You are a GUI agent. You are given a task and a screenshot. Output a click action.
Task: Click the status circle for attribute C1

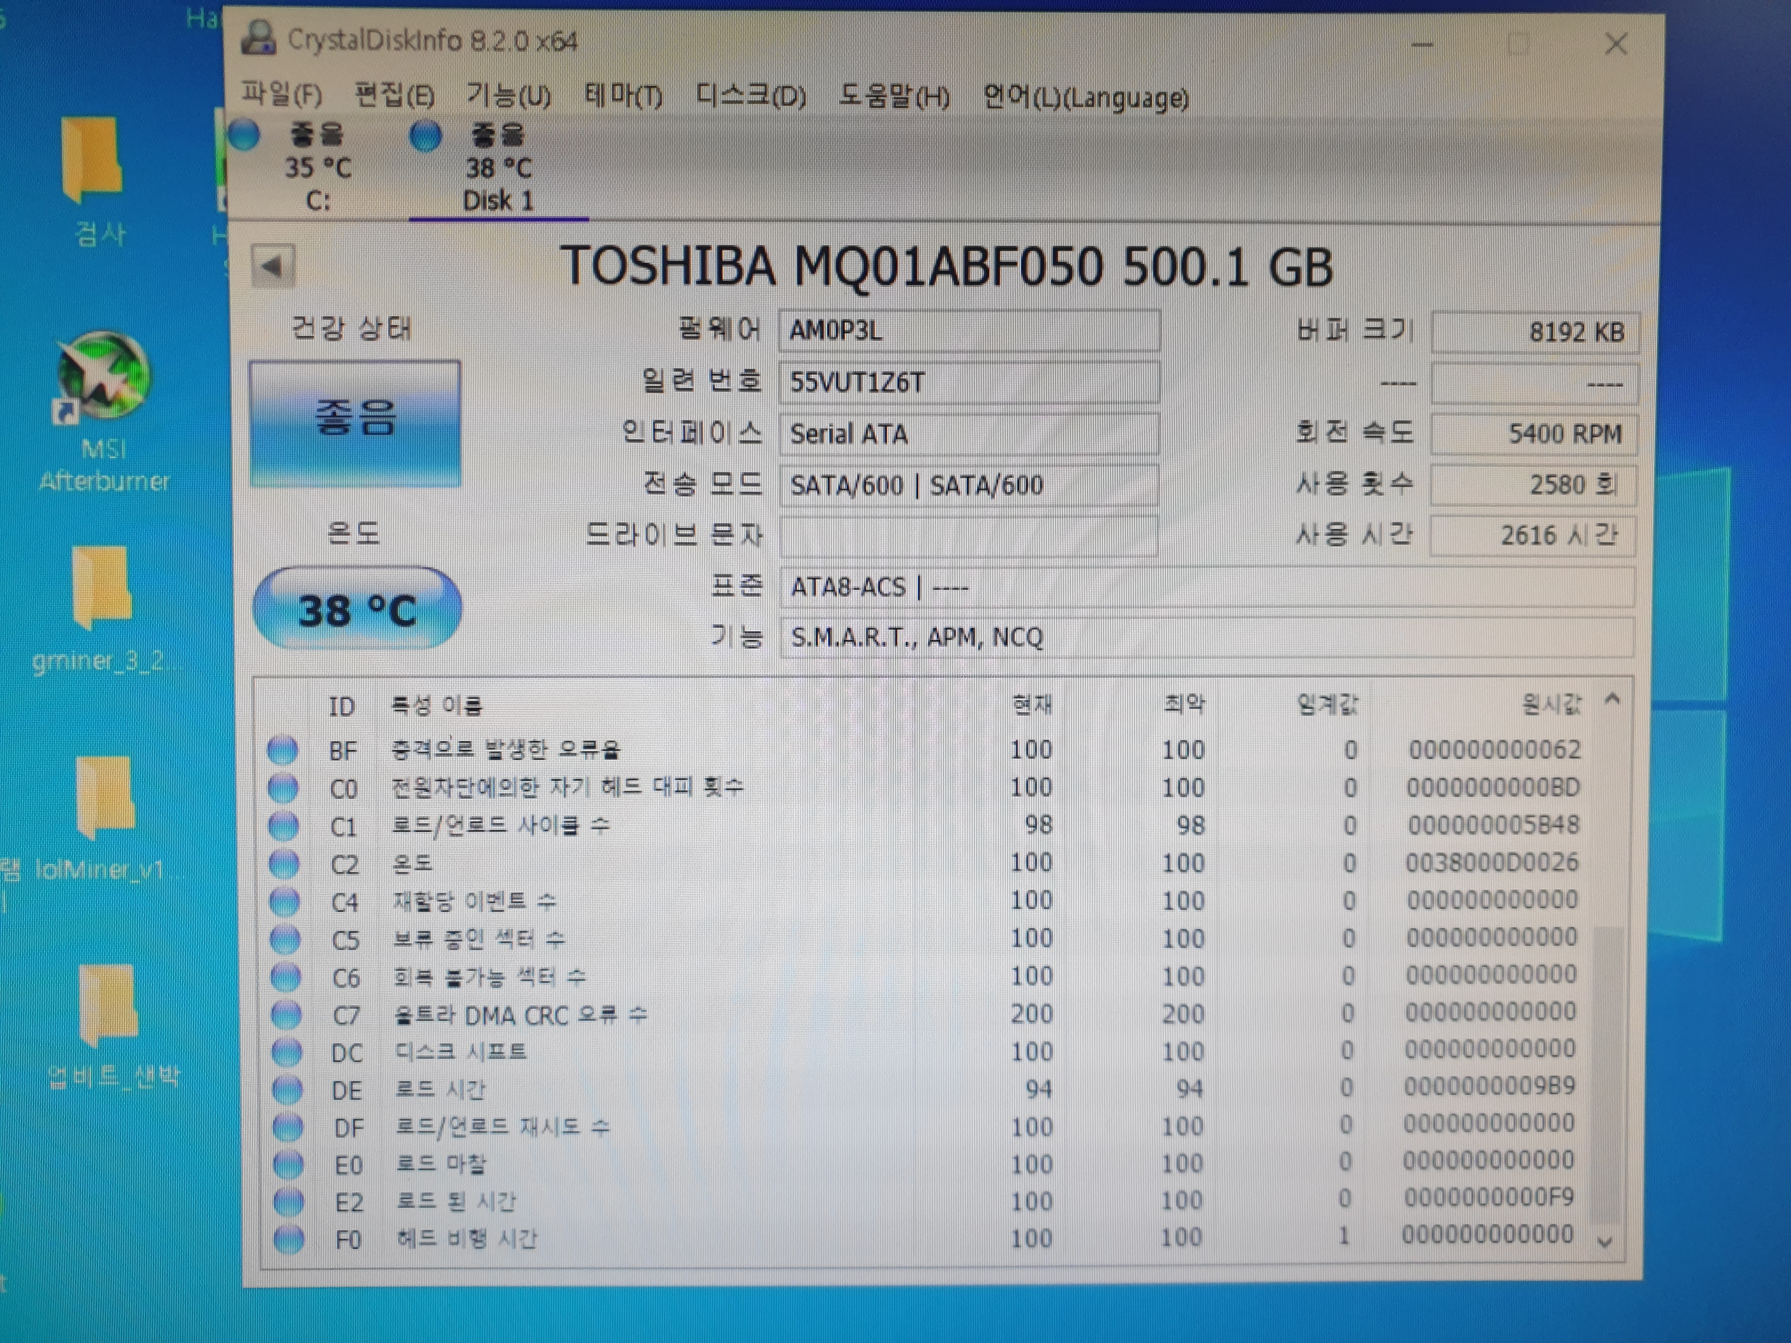coord(283,826)
